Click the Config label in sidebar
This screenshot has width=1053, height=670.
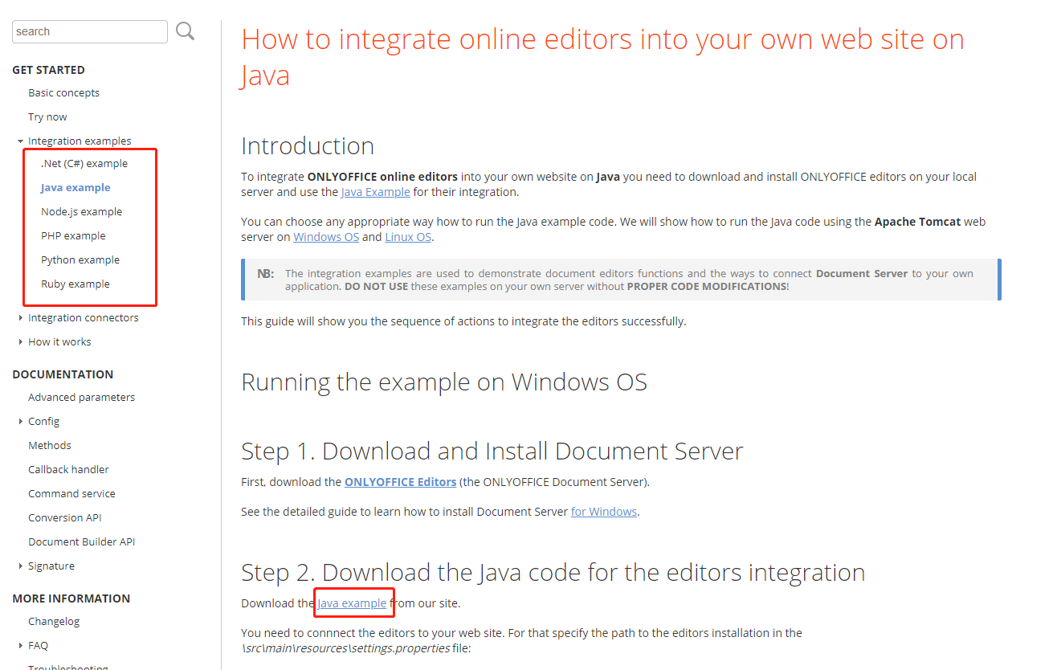[x=43, y=421]
